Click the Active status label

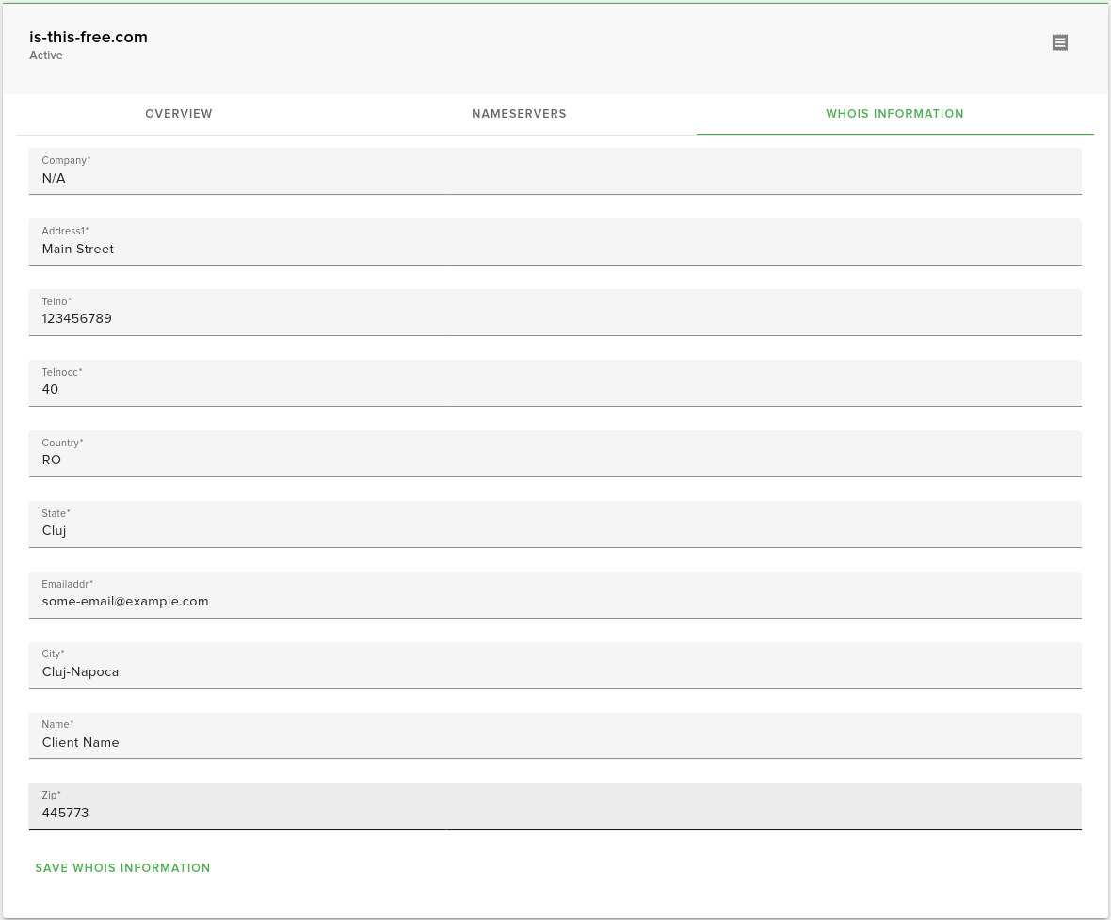(45, 56)
